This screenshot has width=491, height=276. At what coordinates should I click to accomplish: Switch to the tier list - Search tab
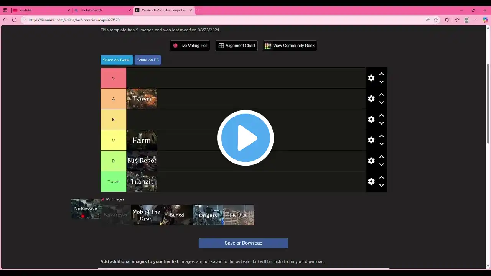(x=102, y=10)
